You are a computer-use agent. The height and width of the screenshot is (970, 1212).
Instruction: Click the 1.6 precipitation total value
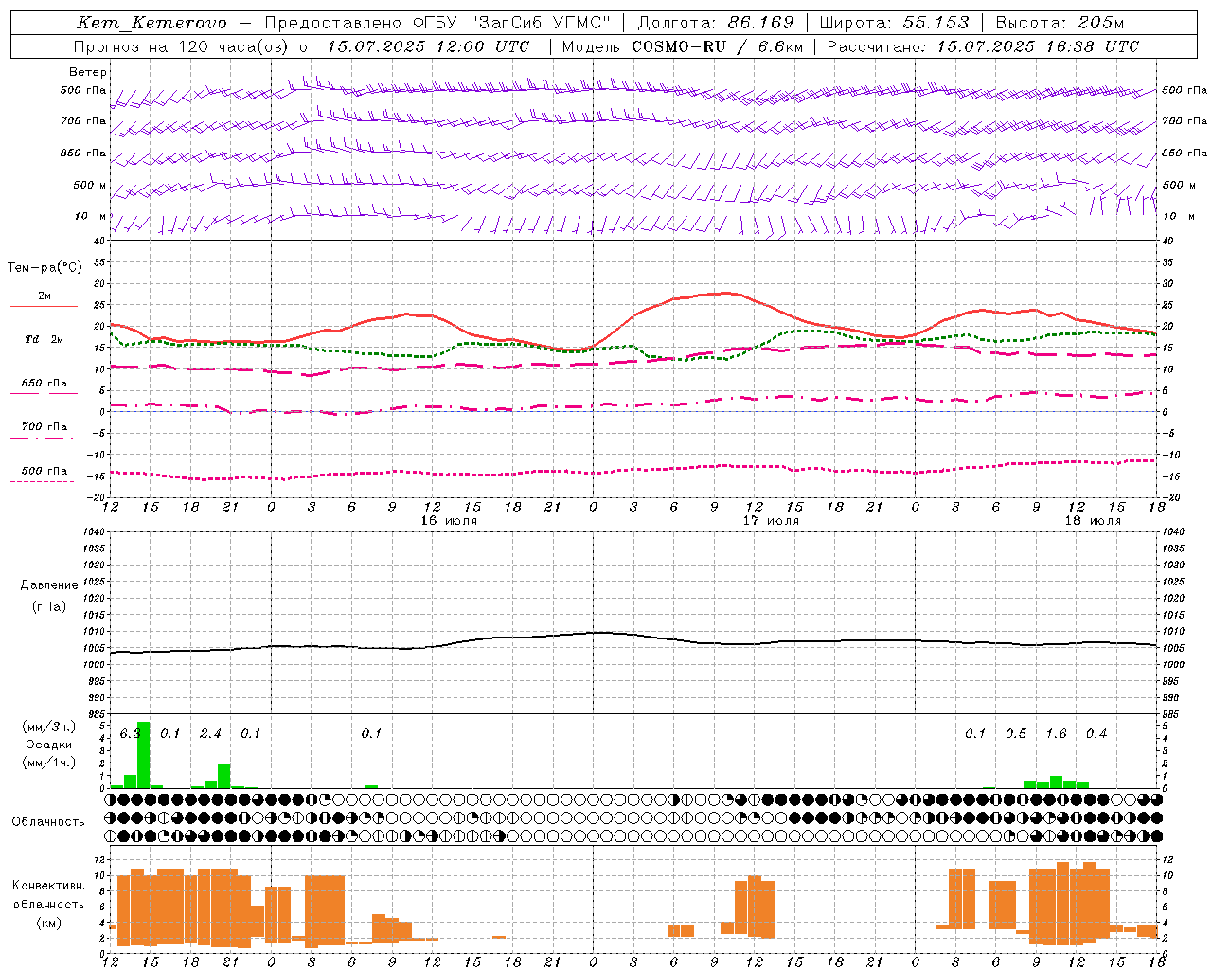[x=1056, y=734]
